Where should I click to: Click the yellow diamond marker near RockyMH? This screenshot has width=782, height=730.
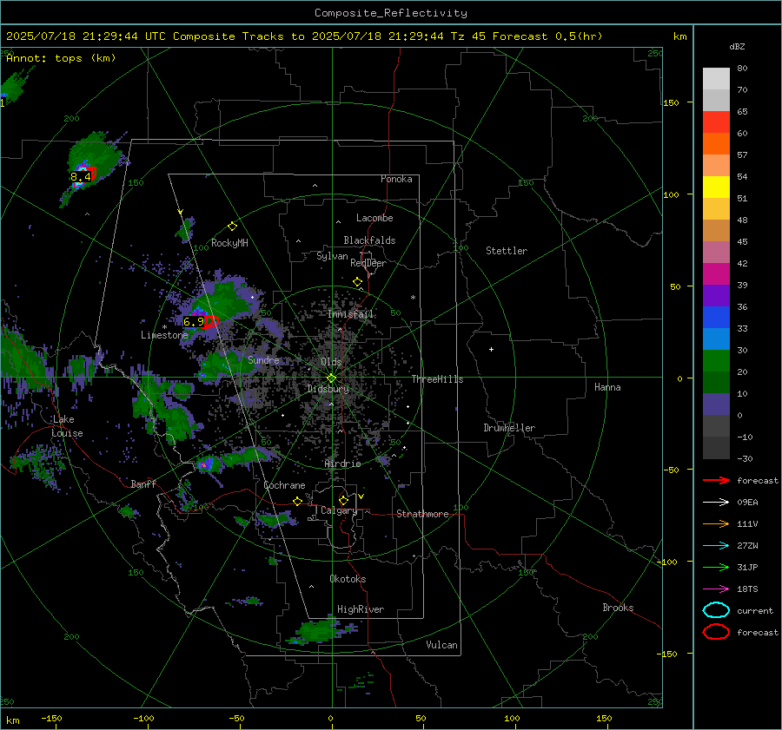232,227
